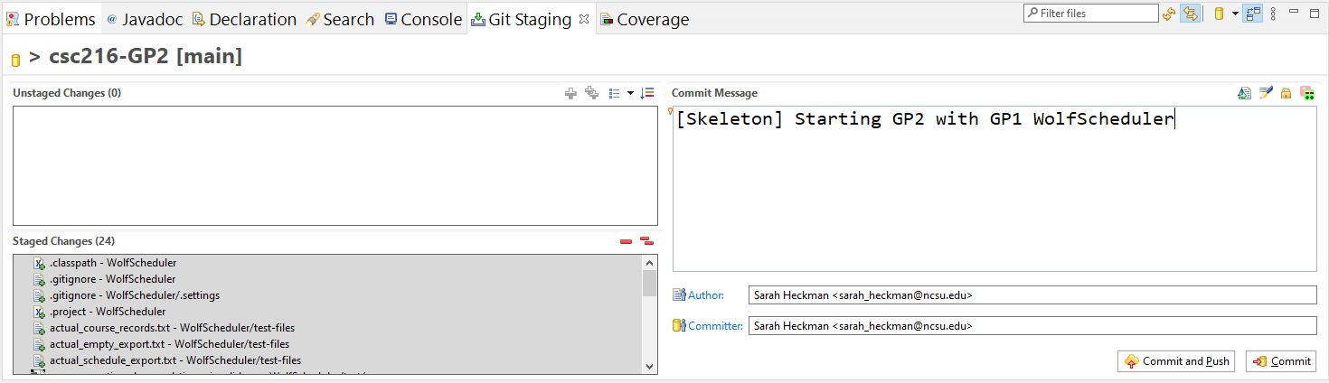Switch to the Console tab
Image resolution: width=1329 pixels, height=383 pixels.
423,19
